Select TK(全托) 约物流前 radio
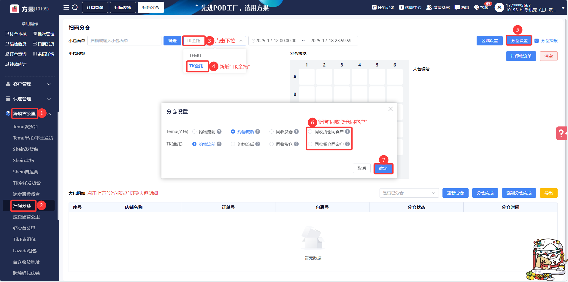568x282 pixels. point(194,144)
